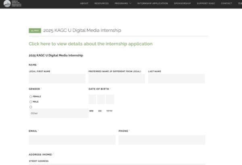Screen dimensions: 242x165
Task: Open the Support KAGC page
Action: coord(206,3)
